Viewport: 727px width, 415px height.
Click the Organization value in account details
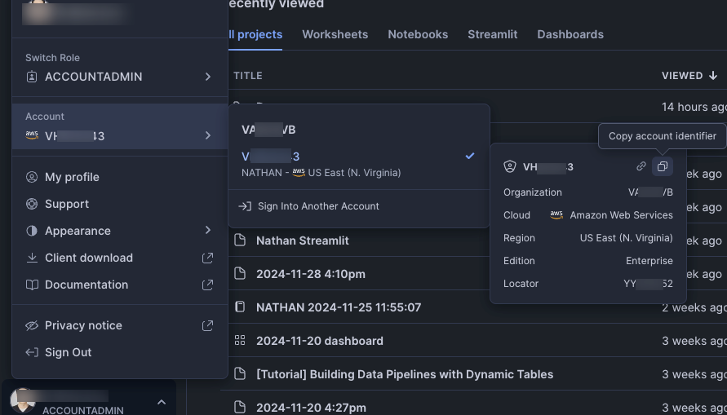point(650,192)
